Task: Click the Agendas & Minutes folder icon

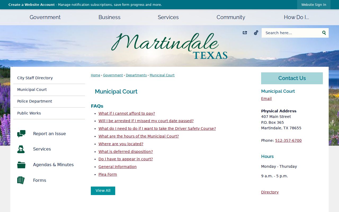Action: pos(21,165)
